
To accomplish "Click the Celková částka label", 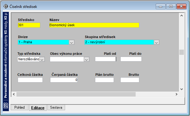I will tap(30, 75).
